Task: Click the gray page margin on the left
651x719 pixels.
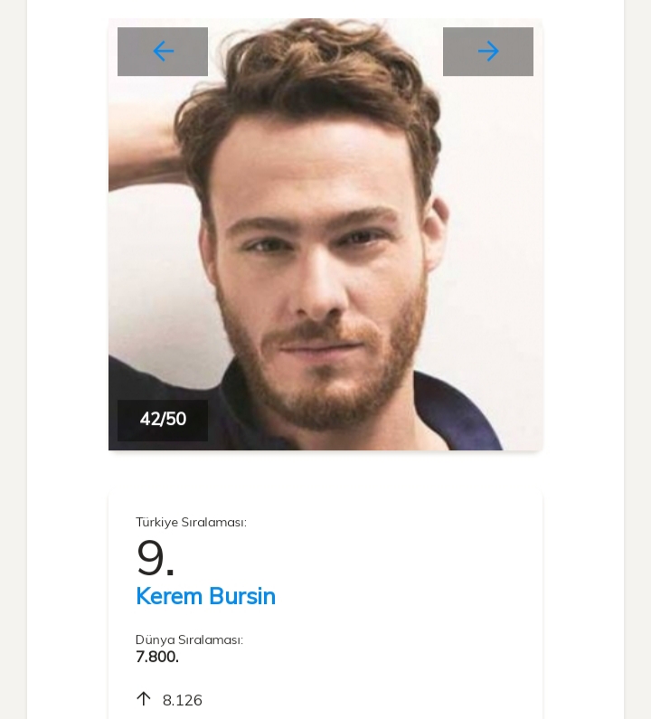Action: 13,362
